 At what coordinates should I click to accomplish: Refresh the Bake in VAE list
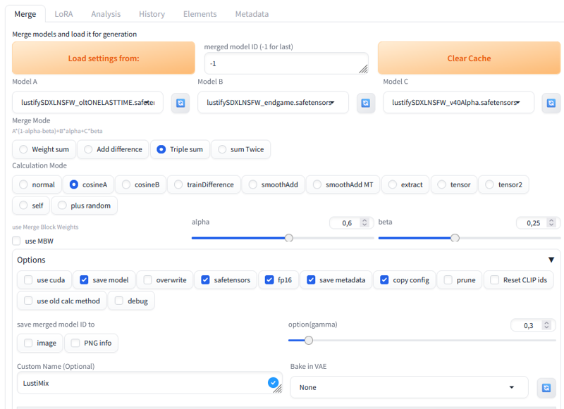(x=545, y=387)
